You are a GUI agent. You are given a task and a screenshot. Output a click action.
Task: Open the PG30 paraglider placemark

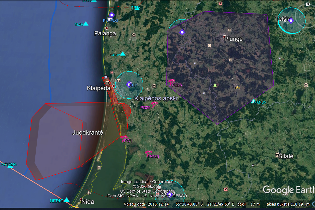click(x=148, y=154)
